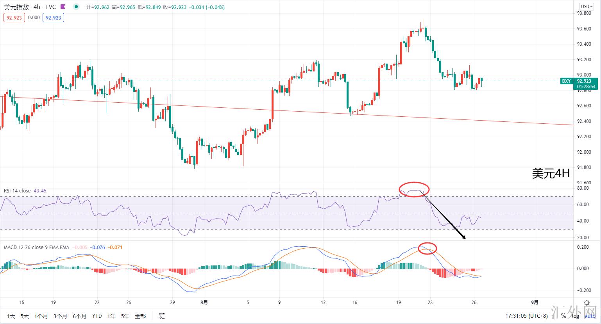Open chart settings gear icon
Viewport: 601px width, 324px height.
point(587,303)
